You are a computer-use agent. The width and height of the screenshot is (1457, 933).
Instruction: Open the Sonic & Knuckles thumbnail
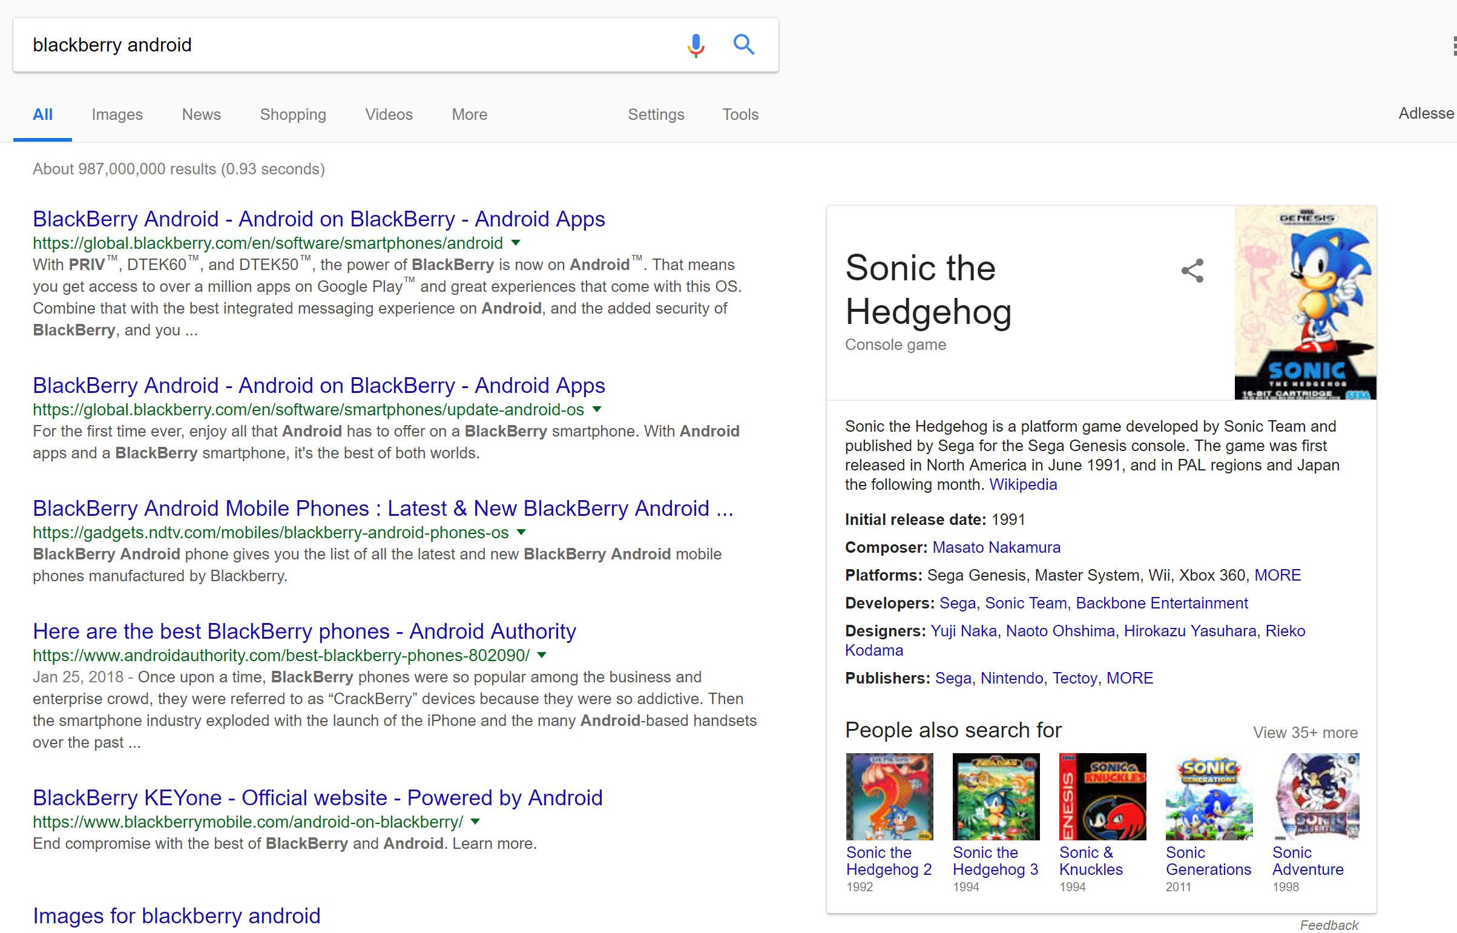pyautogui.click(x=1102, y=797)
